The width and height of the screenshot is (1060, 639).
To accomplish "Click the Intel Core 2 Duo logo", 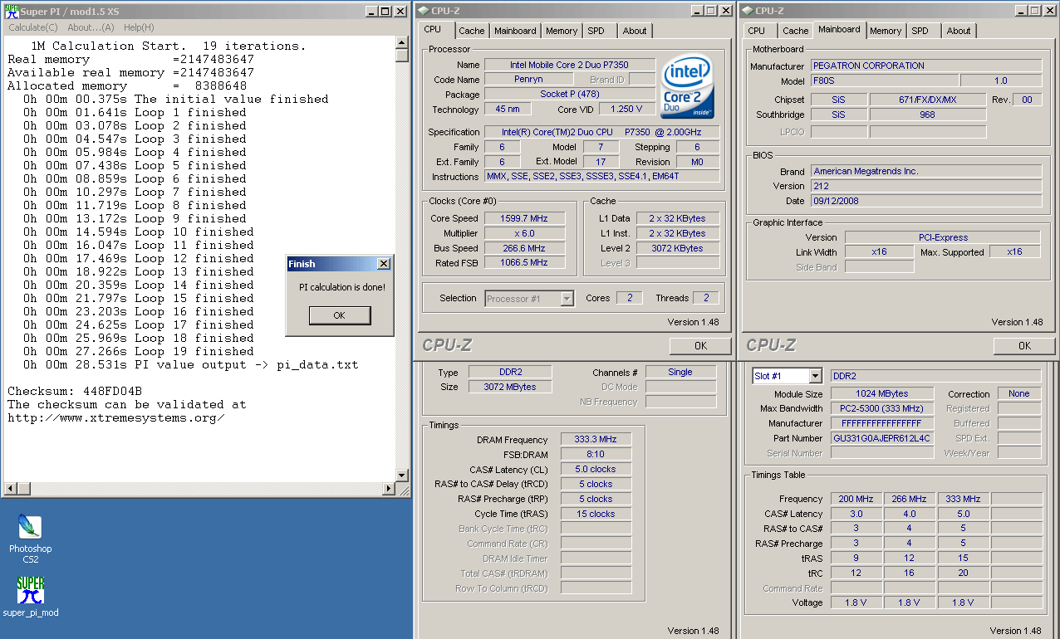I will click(687, 86).
